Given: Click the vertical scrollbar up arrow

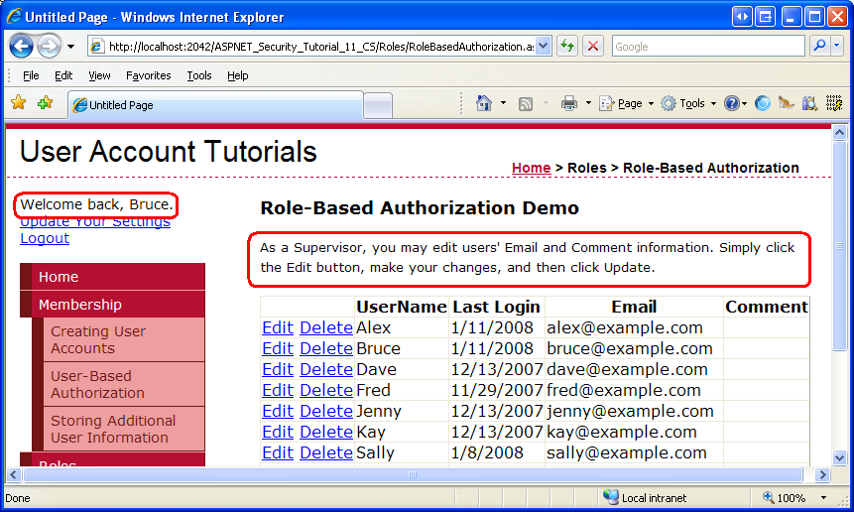Looking at the screenshot, I should pyautogui.click(x=839, y=132).
